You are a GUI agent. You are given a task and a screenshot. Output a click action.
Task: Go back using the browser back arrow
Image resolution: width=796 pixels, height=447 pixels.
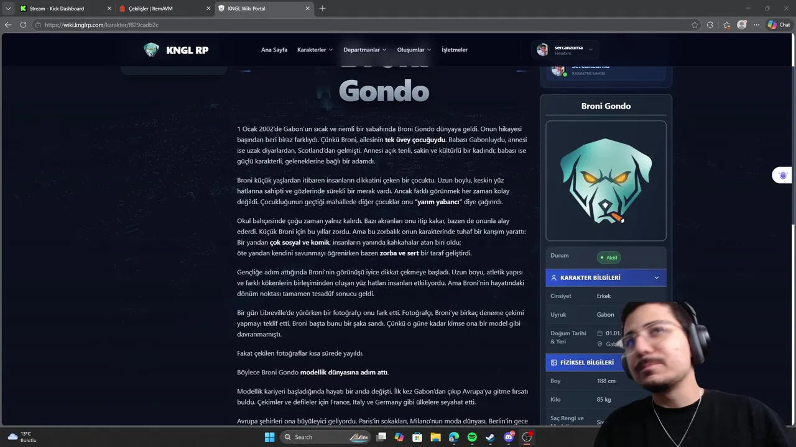(8, 25)
